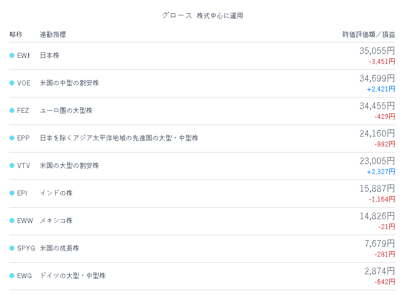Click the blue dot beside EPP
Screen dimensions: 403x304
12,138
